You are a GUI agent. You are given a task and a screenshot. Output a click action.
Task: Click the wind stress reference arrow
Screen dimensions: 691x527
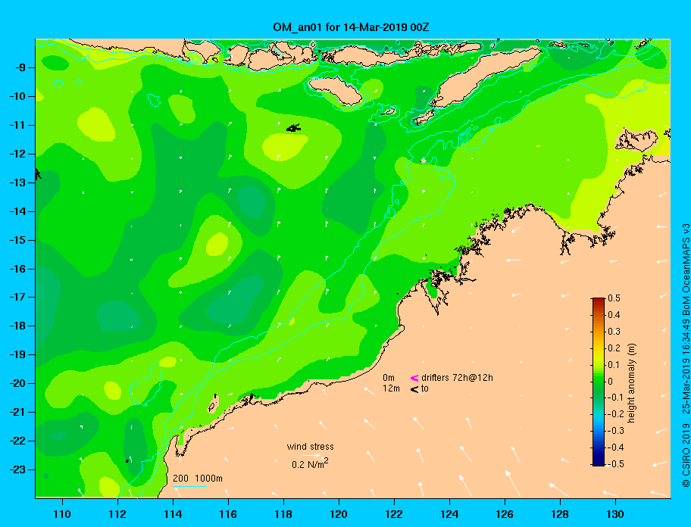(x=311, y=456)
